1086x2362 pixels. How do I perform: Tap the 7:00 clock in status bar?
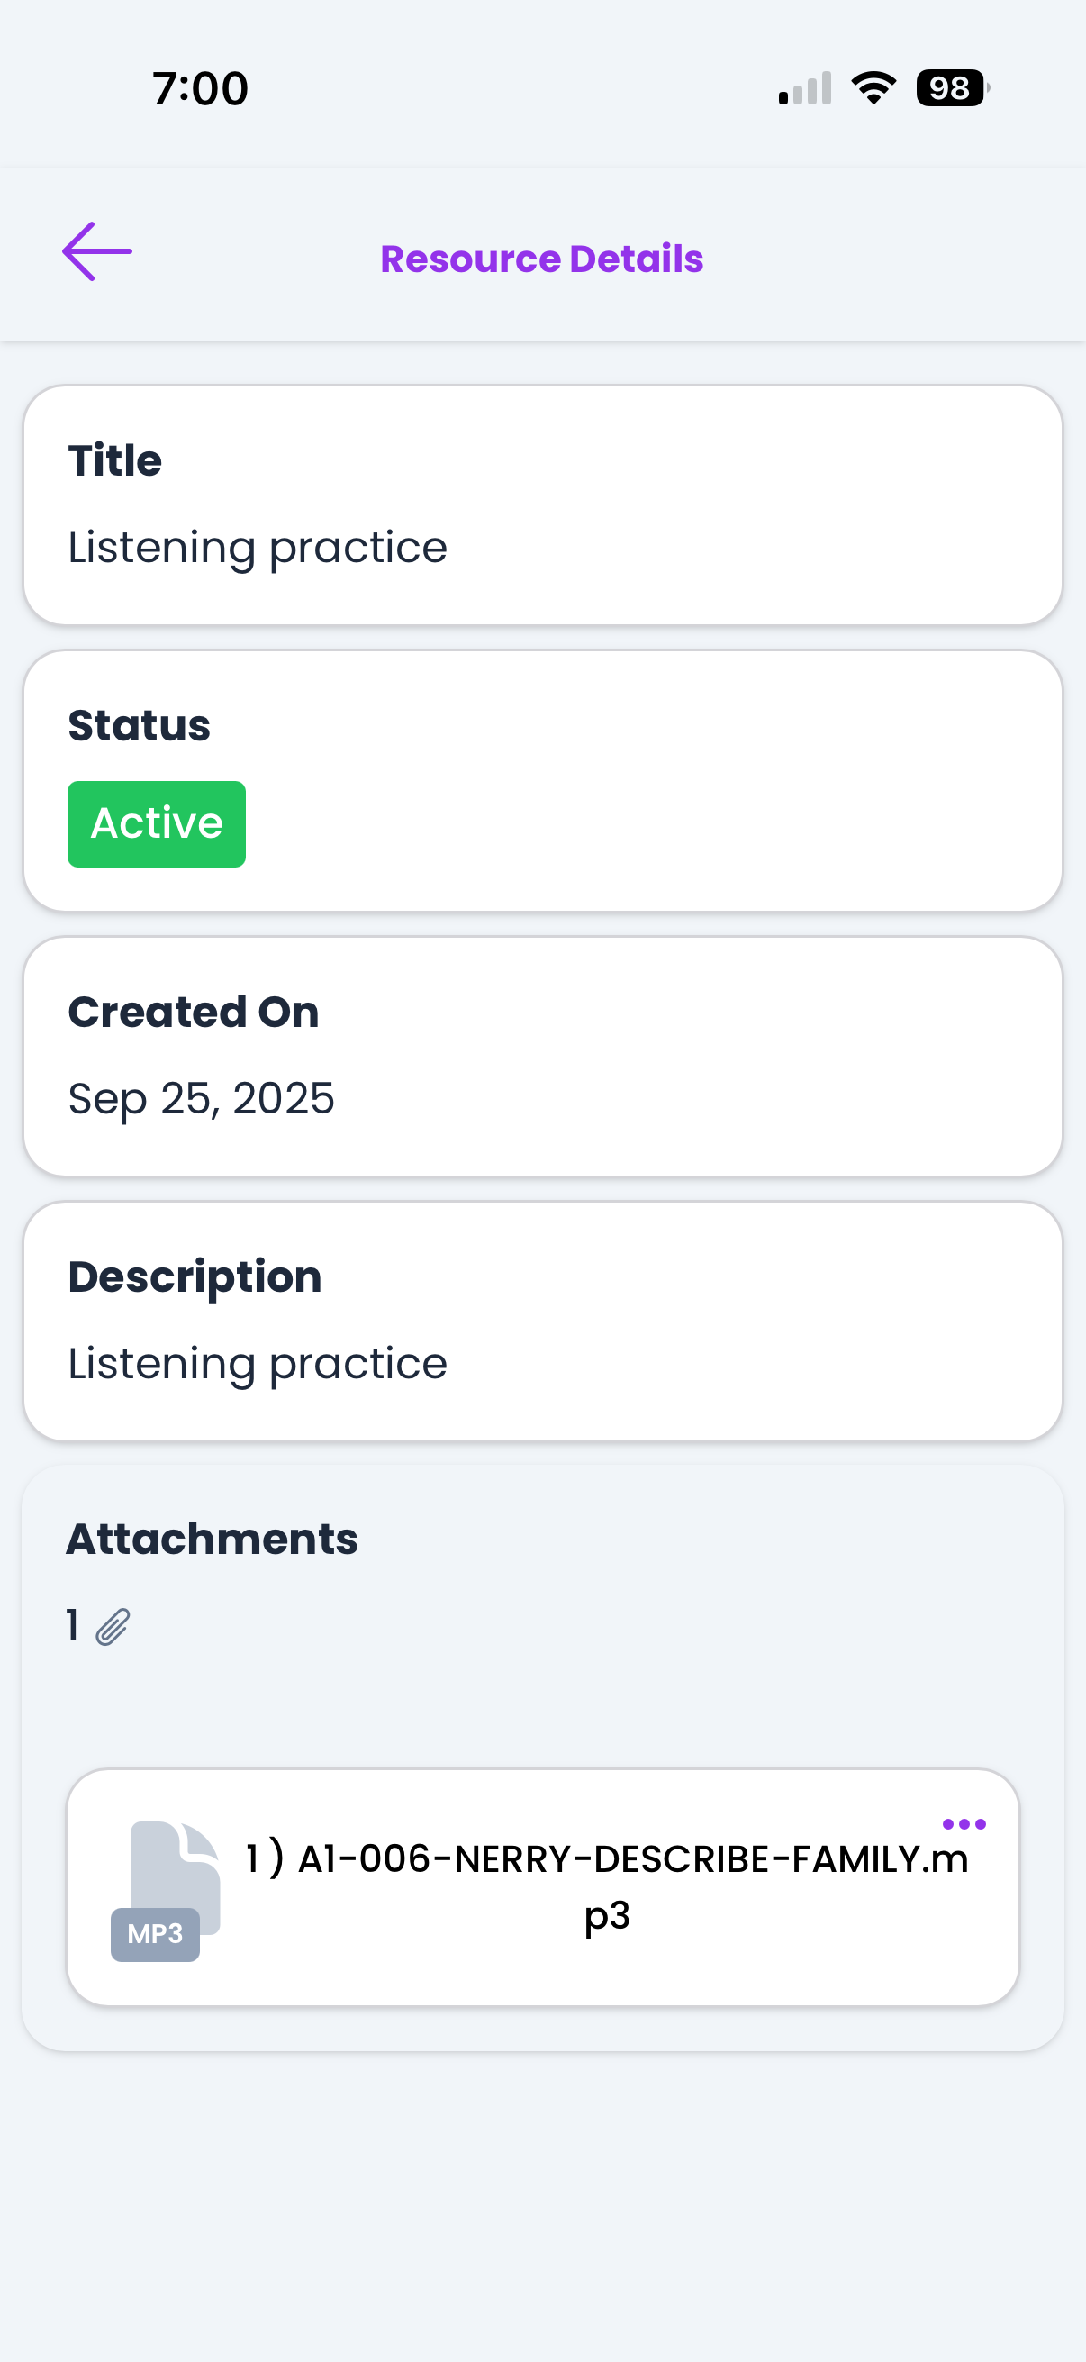click(x=201, y=89)
